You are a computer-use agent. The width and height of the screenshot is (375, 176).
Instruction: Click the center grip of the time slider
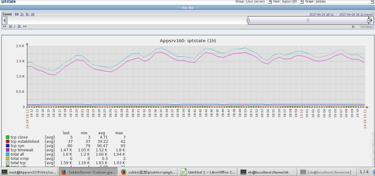[308, 20]
